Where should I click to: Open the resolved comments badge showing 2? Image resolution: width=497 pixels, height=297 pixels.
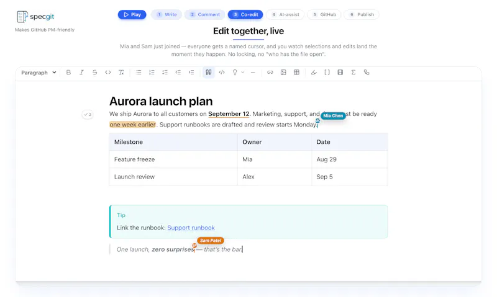click(88, 115)
